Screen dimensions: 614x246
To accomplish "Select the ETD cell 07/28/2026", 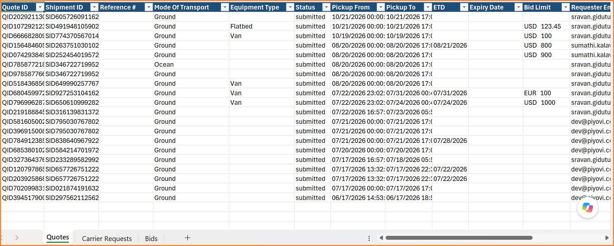I will coord(450,141).
